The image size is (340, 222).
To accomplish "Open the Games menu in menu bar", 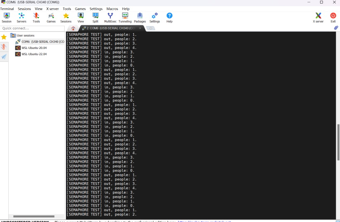I will [x=80, y=9].
